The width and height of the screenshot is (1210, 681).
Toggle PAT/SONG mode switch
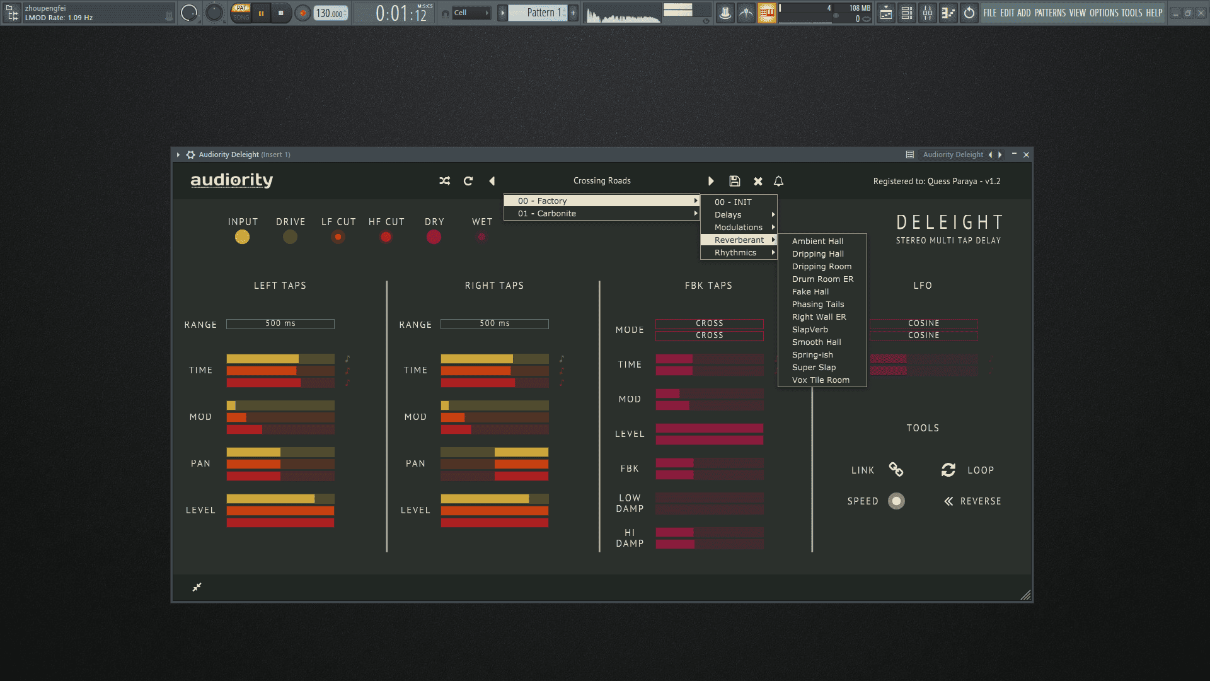tap(241, 13)
